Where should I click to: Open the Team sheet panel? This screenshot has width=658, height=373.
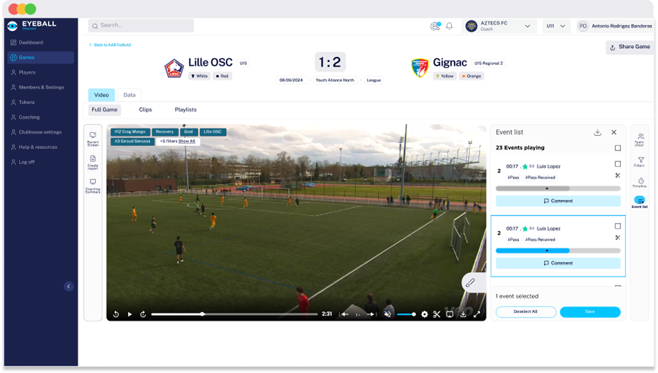(x=640, y=139)
